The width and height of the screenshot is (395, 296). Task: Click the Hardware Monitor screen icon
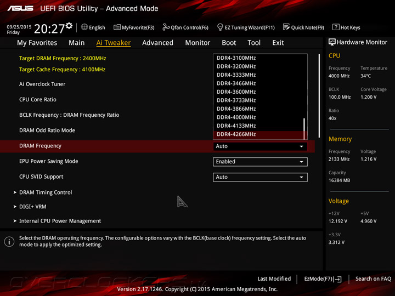tap(332, 42)
